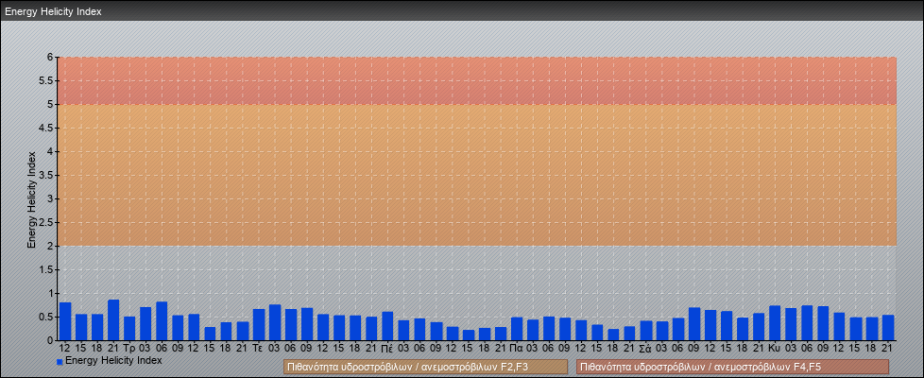Click the Energy Helicity Index legend label
The image size is (924, 378).
click(113, 360)
